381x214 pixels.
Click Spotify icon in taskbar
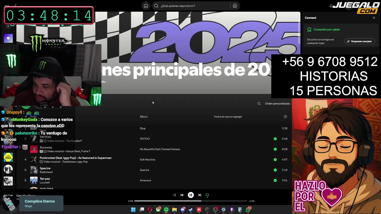pyautogui.click(x=166, y=210)
